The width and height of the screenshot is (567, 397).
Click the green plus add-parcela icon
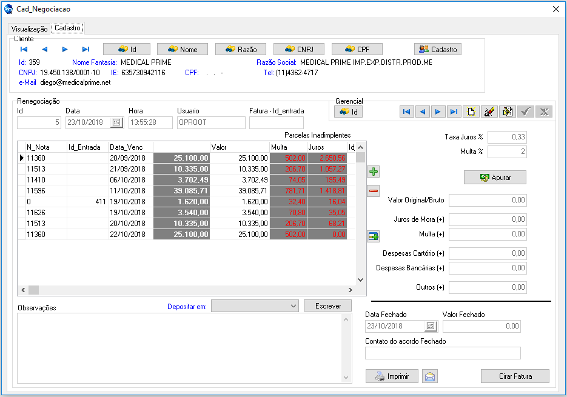coord(374,172)
